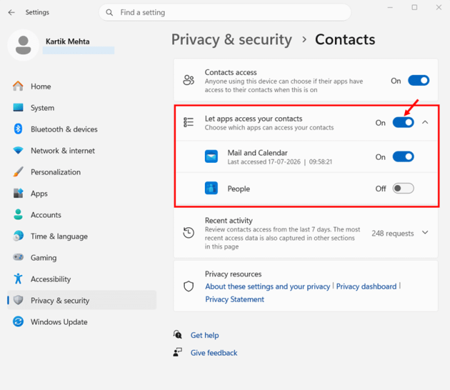Select Network & internet in sidebar

pyautogui.click(x=82, y=150)
